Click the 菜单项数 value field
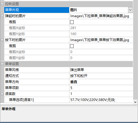The image size is (138, 123). pyautogui.click(x=101, y=88)
